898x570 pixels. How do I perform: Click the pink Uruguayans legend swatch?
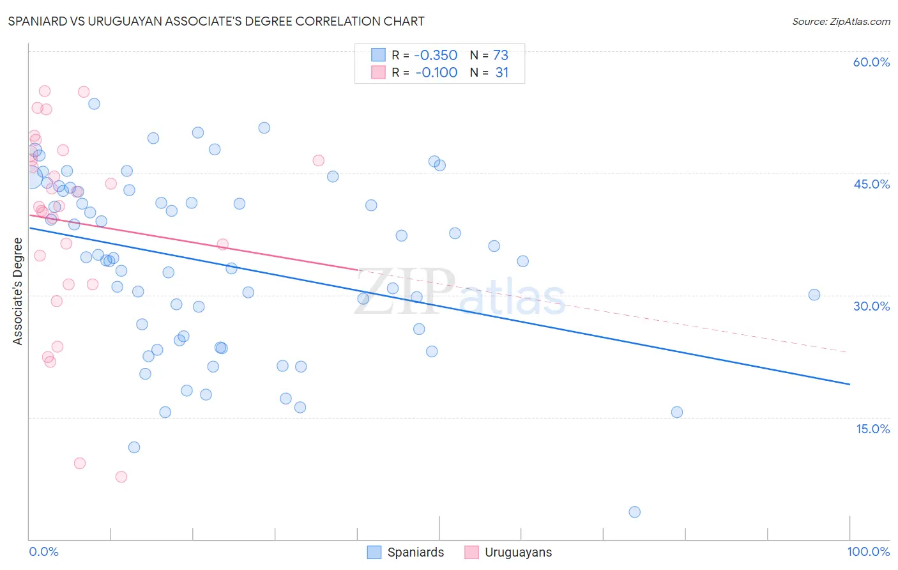(x=471, y=552)
